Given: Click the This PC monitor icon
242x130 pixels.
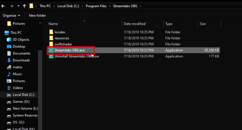Looking at the screenshot, I should (7, 33).
